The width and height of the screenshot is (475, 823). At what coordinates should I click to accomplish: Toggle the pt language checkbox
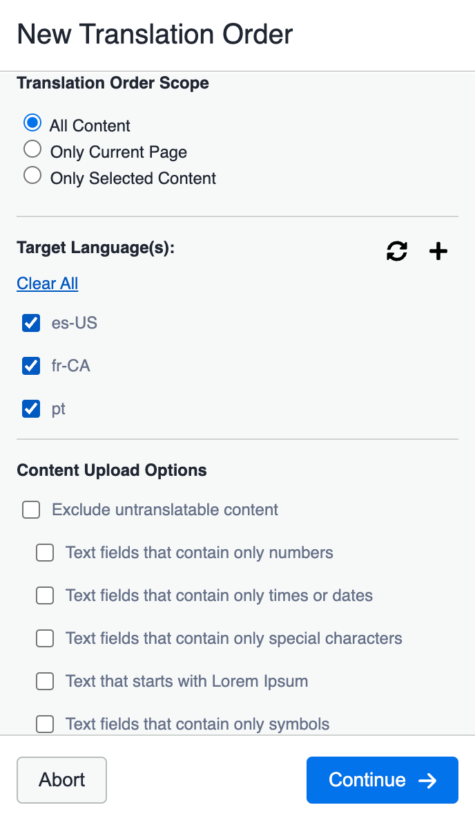[x=31, y=409]
